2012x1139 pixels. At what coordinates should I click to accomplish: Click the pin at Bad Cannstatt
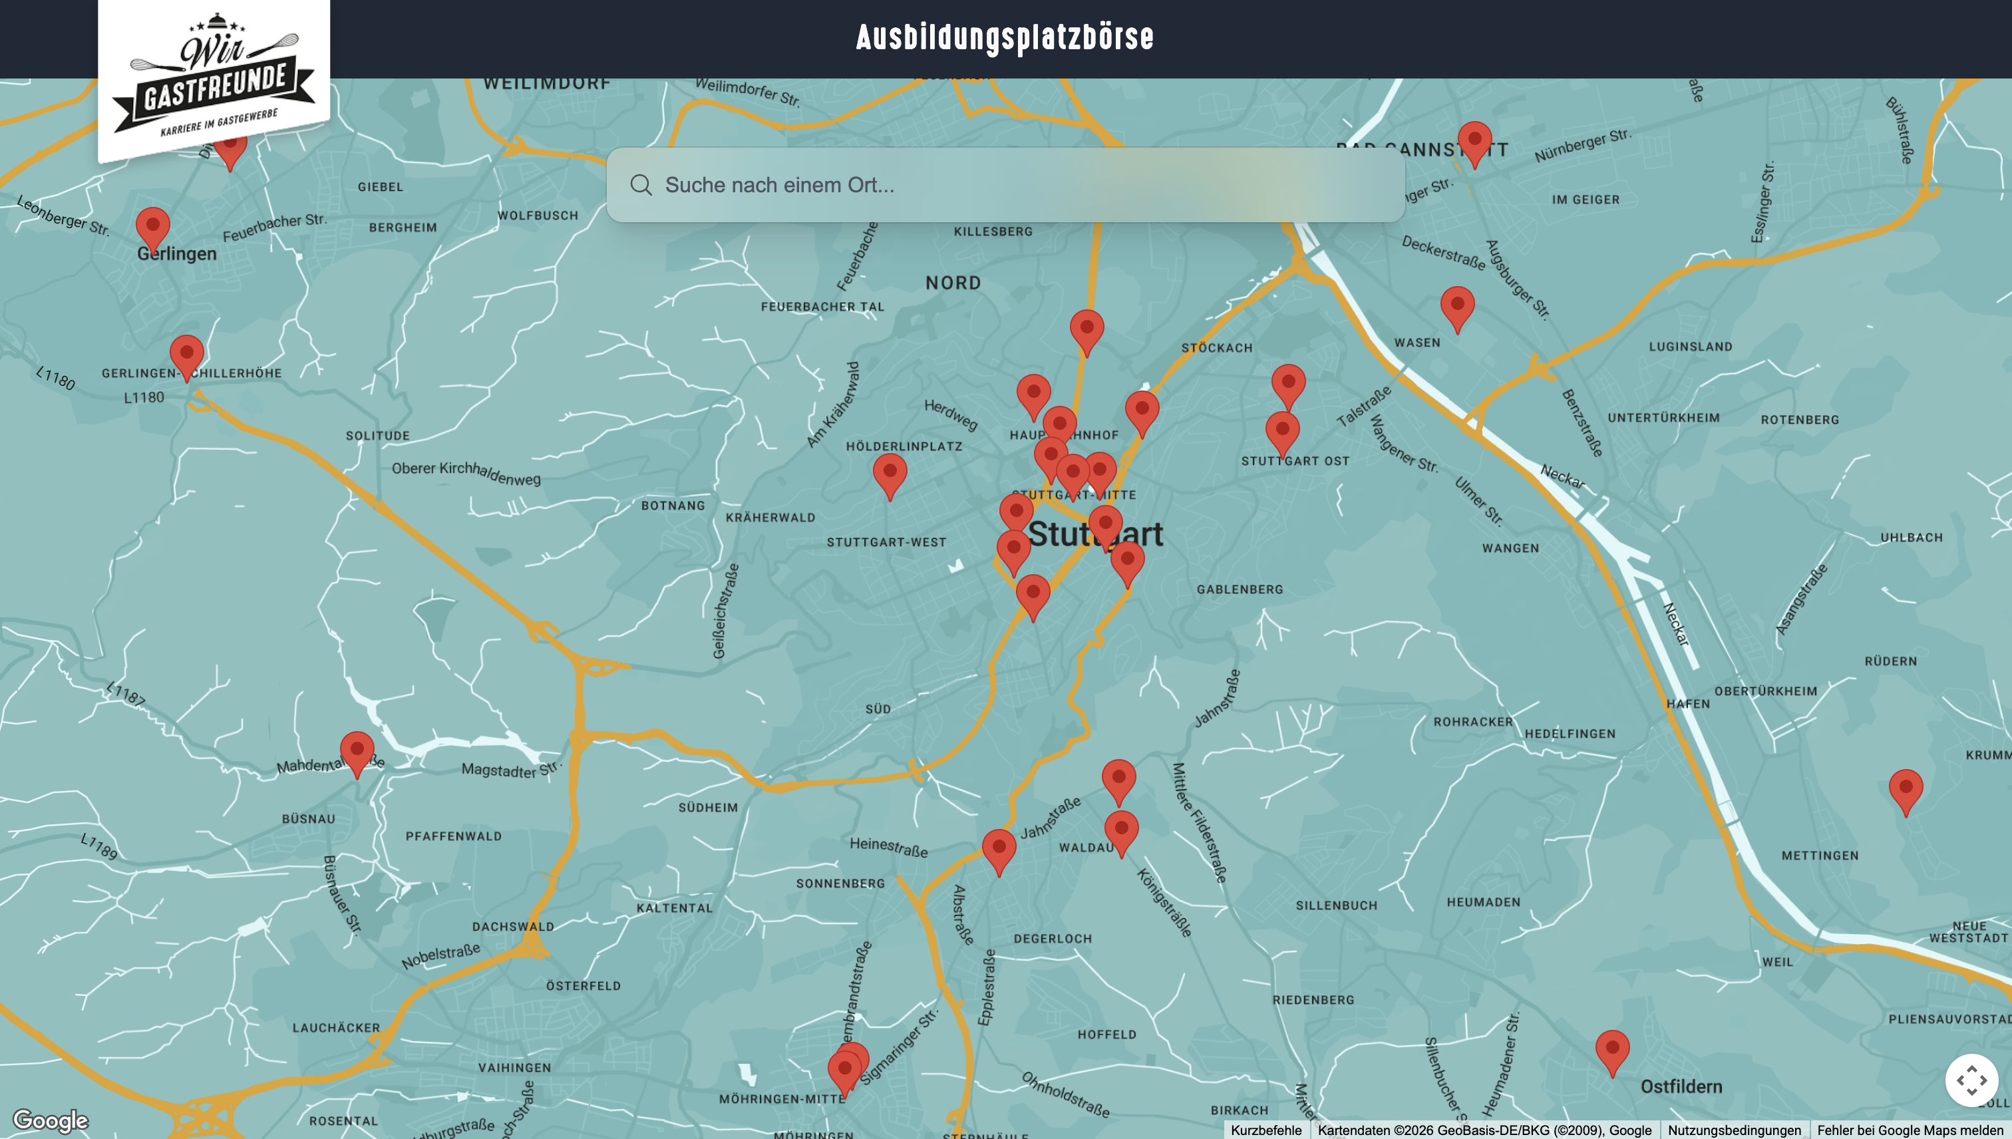pos(1474,140)
